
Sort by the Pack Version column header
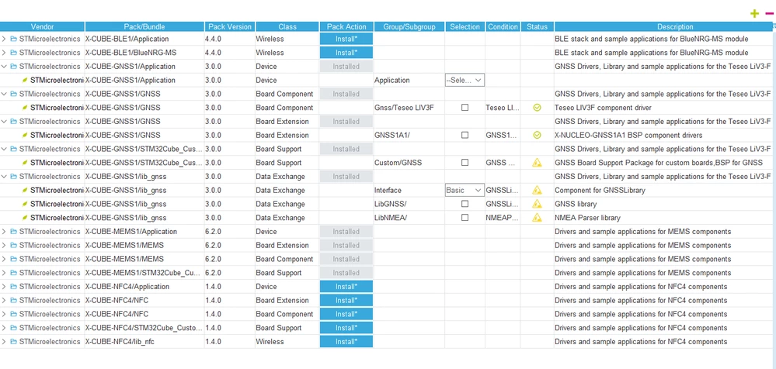pyautogui.click(x=230, y=26)
